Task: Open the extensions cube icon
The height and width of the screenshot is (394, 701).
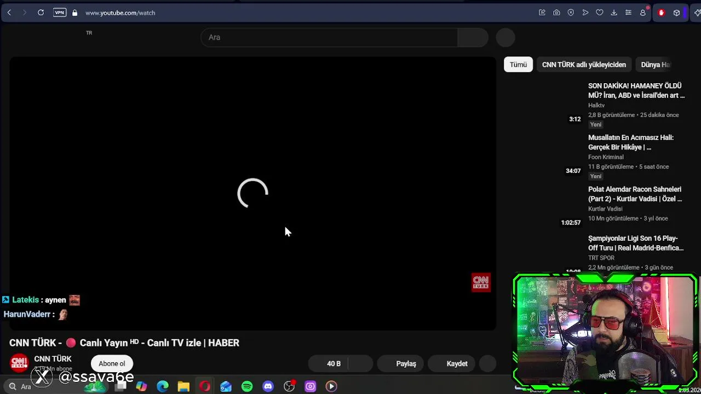Action: click(677, 13)
